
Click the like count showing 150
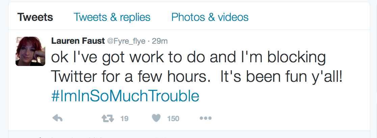click(x=173, y=118)
